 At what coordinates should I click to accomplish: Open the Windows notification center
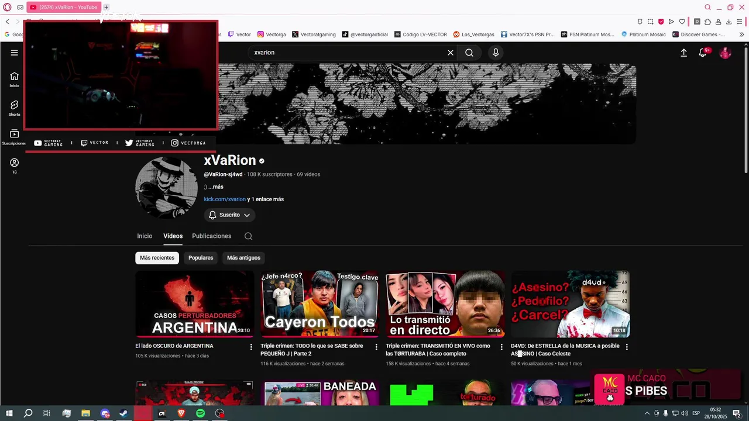click(x=737, y=413)
